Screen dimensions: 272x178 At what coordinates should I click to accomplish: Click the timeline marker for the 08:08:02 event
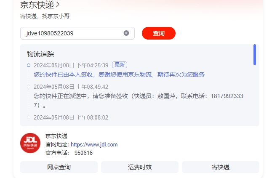click(x=29, y=117)
